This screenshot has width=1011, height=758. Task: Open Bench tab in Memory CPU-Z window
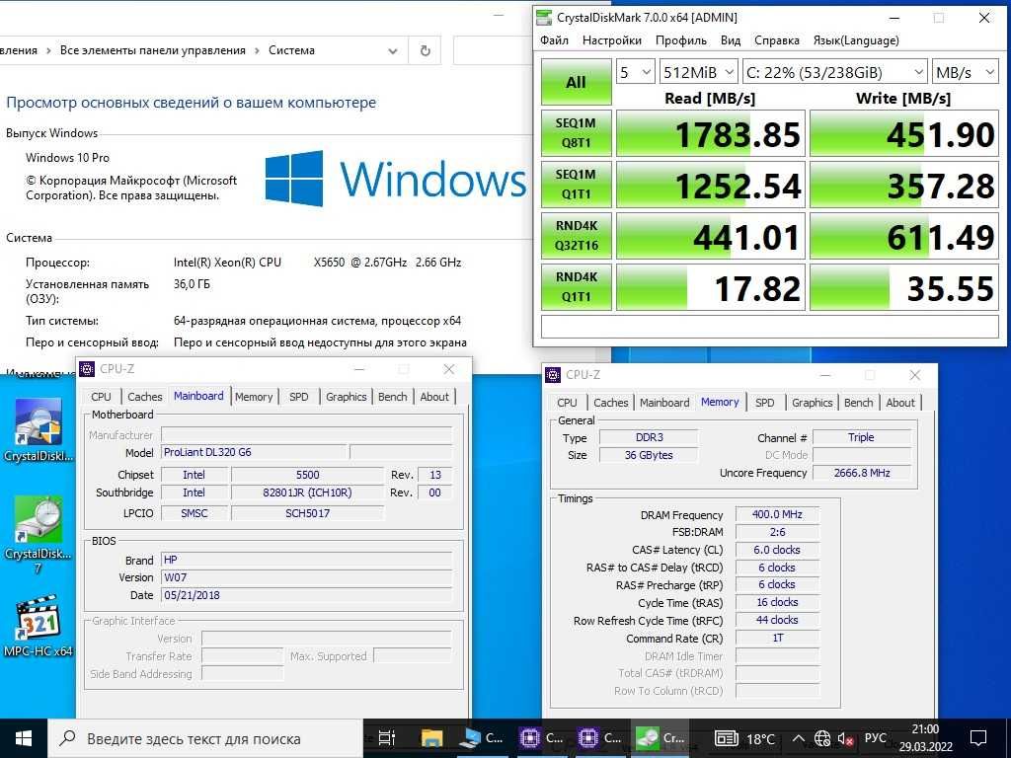click(x=858, y=403)
